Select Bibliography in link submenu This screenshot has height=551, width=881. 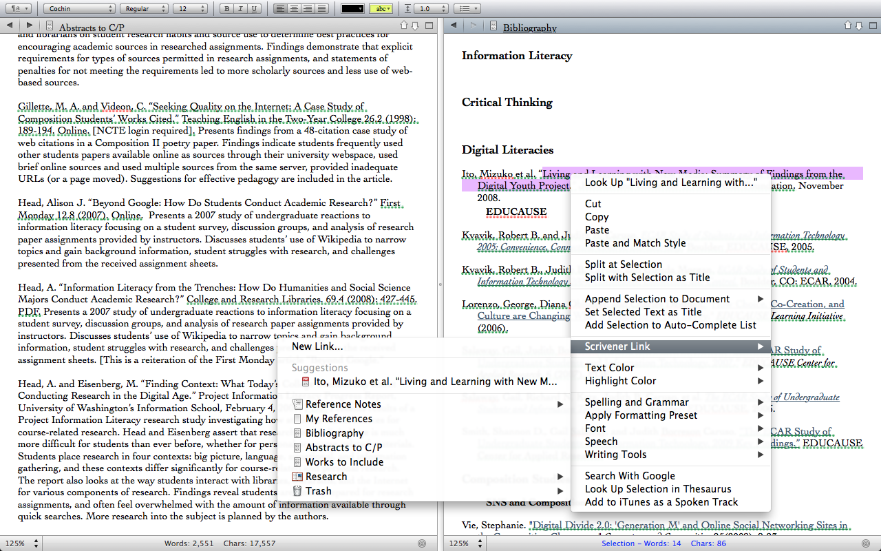tap(424, 433)
